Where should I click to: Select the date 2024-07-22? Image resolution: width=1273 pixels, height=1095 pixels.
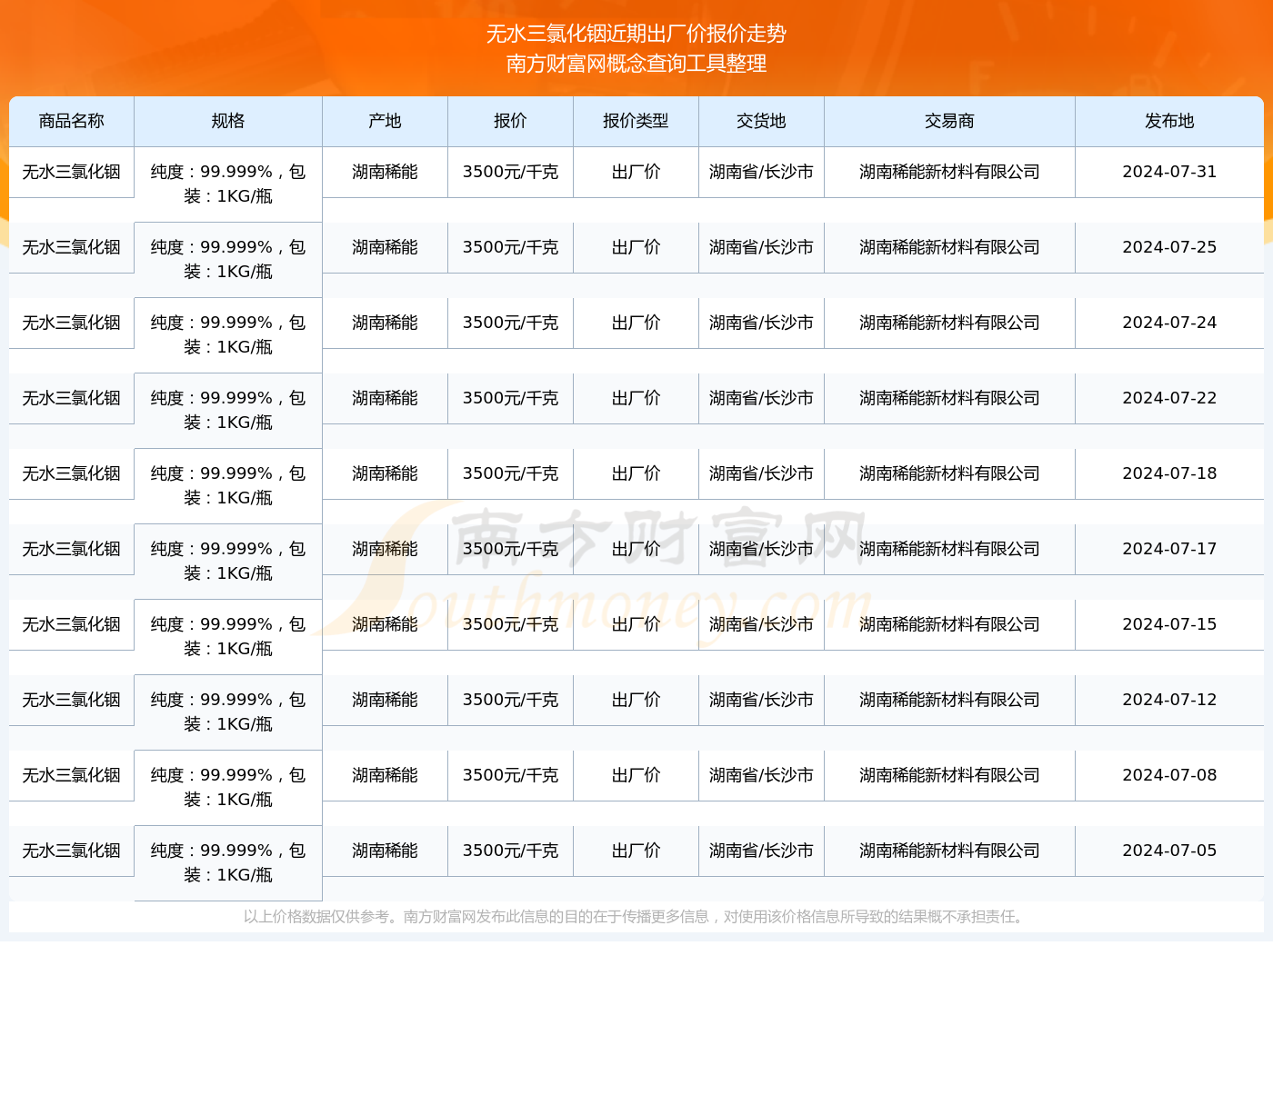[1169, 398]
